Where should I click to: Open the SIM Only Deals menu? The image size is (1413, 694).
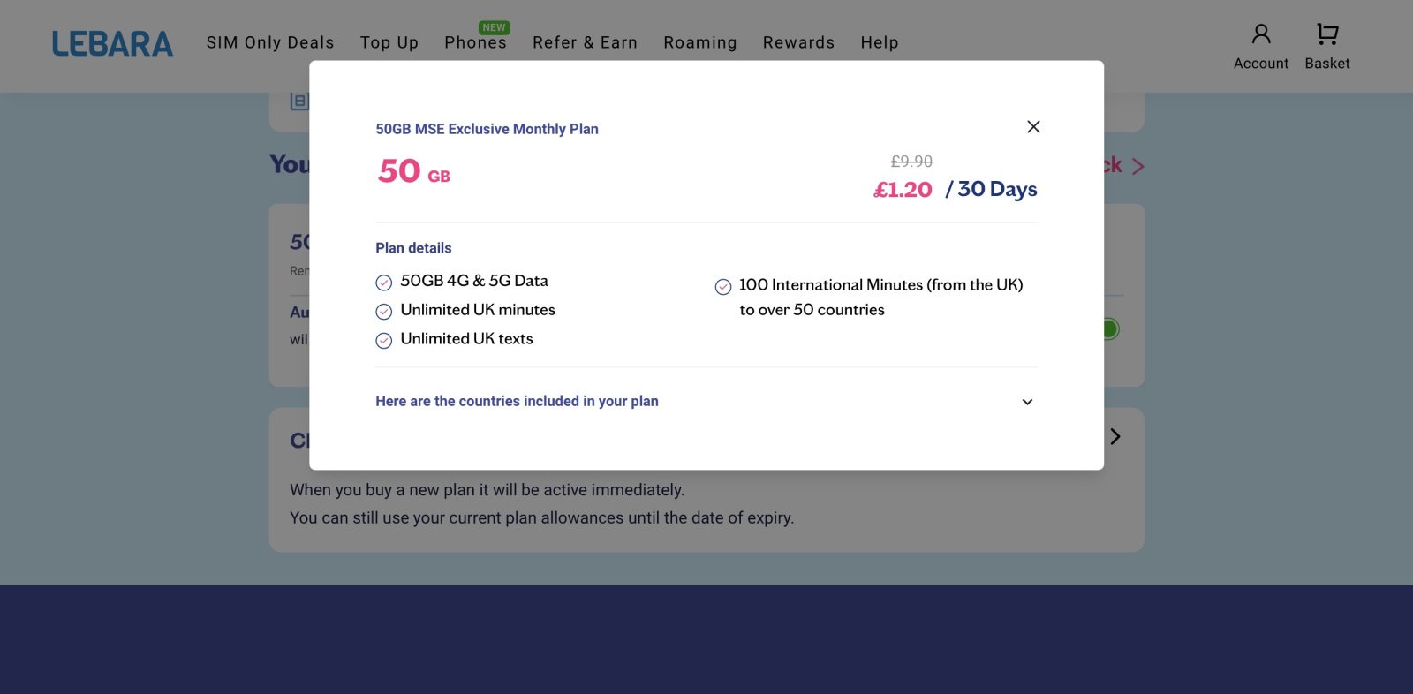(x=270, y=42)
